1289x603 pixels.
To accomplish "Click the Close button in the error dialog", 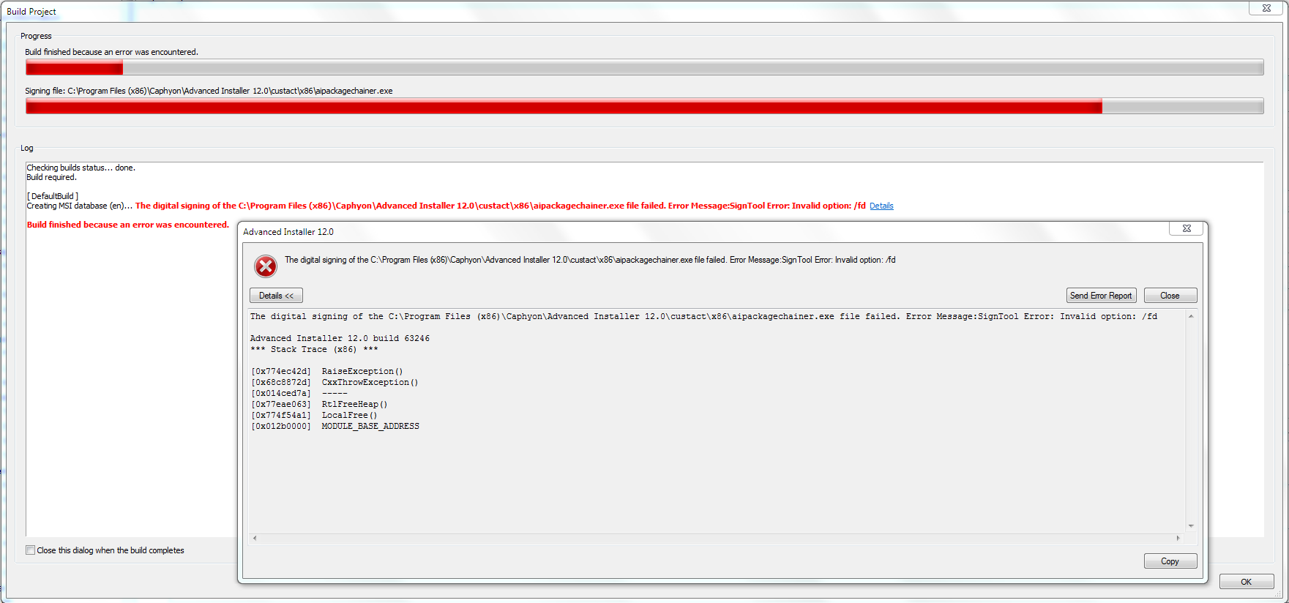I will click(x=1170, y=296).
